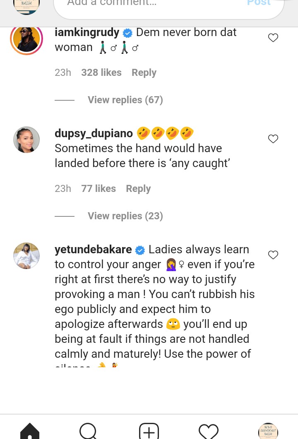Reply to iamkingrudy's comment

coord(144,73)
